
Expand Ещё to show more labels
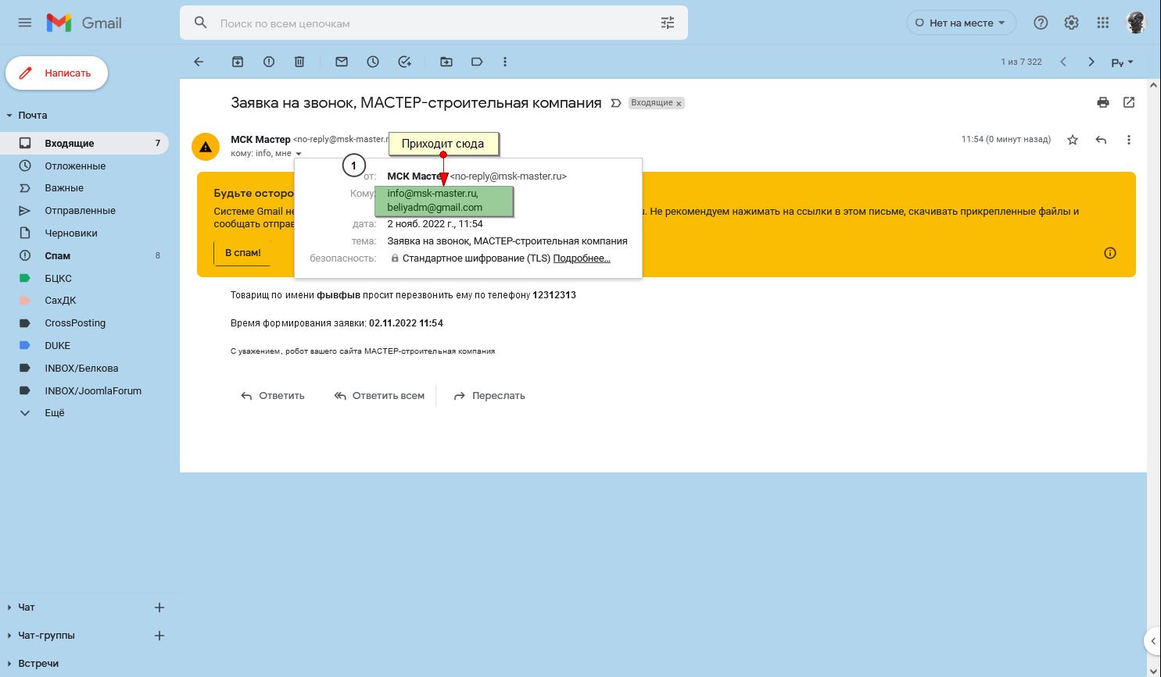(x=55, y=413)
